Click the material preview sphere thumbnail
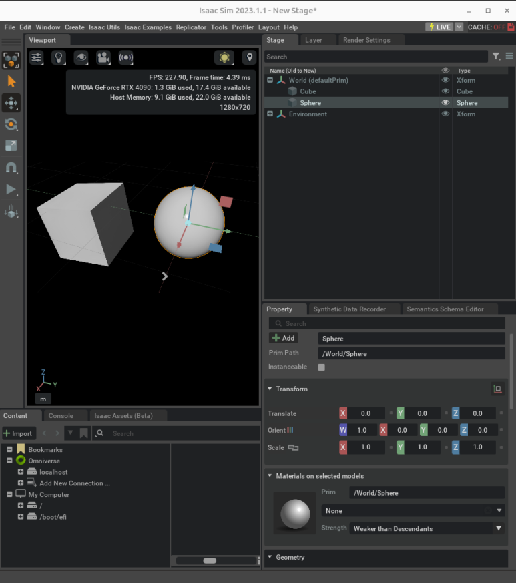 (x=295, y=514)
